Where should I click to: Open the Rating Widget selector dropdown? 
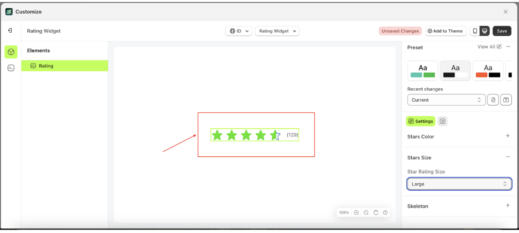(x=277, y=31)
